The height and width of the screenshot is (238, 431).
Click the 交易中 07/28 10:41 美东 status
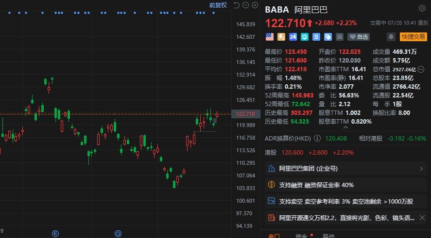point(399,23)
